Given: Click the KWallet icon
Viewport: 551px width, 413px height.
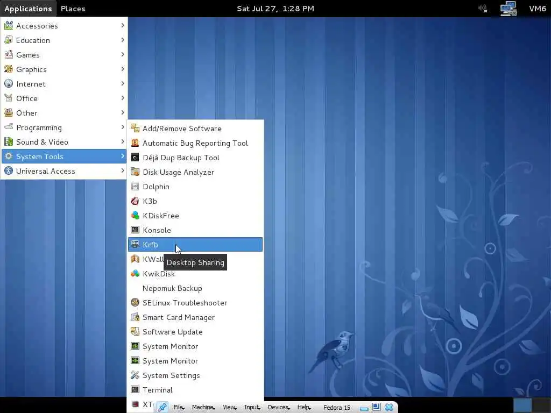Looking at the screenshot, I should click(x=135, y=259).
